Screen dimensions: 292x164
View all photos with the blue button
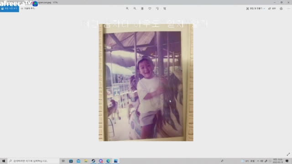[10, 9]
